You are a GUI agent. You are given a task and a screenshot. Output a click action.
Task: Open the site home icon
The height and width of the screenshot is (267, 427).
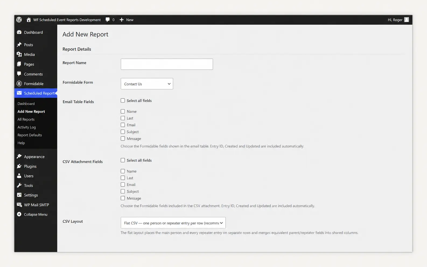point(29,20)
